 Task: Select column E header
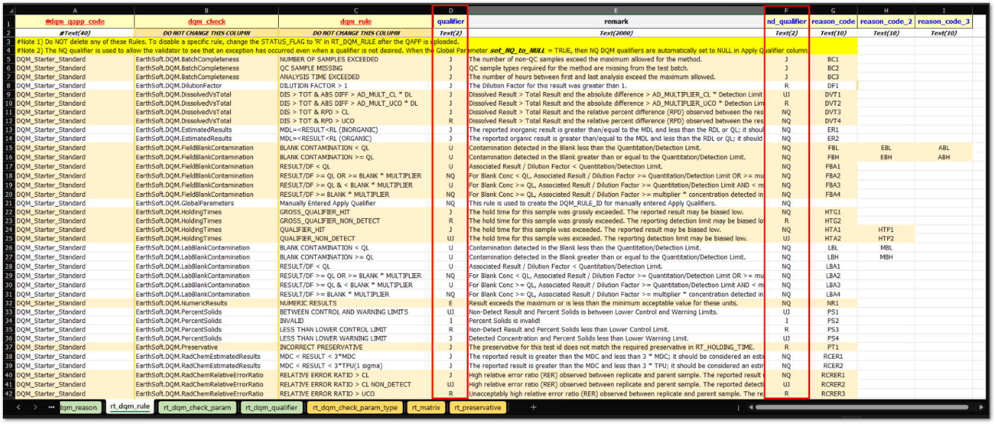click(616, 11)
